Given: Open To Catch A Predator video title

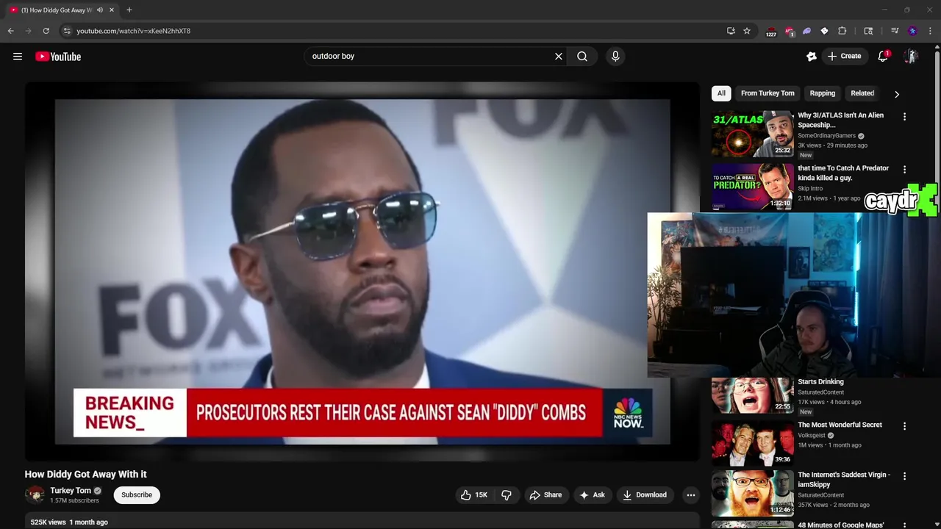Looking at the screenshot, I should pyautogui.click(x=843, y=173).
